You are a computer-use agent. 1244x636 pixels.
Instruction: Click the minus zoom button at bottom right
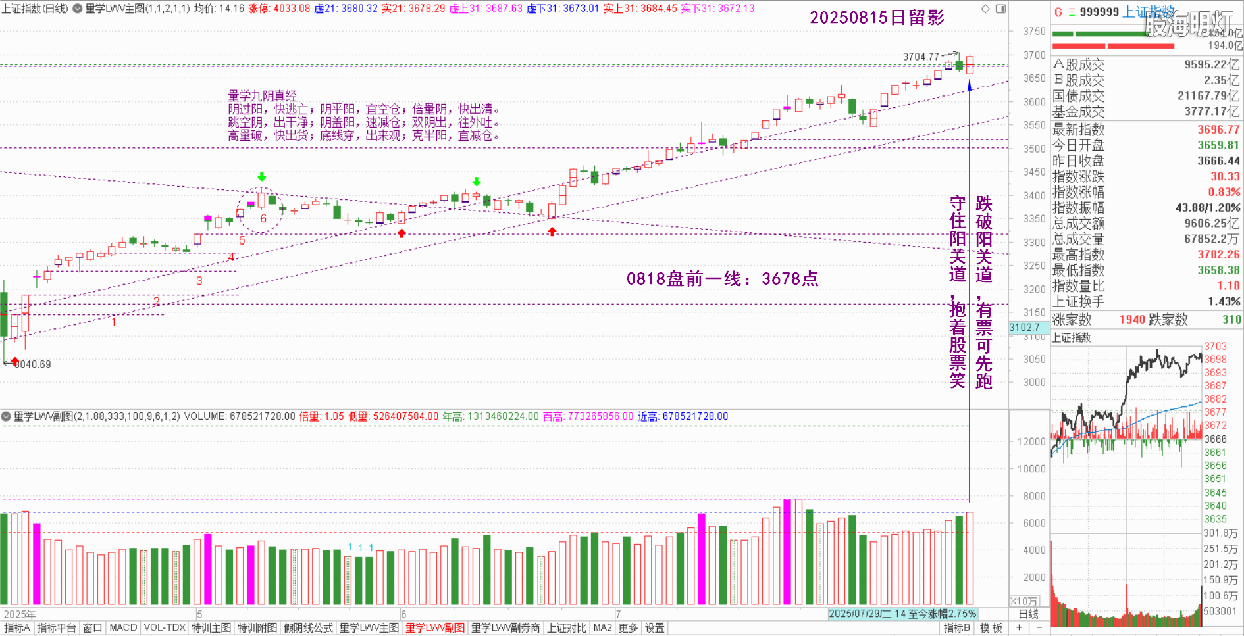pos(1039,628)
